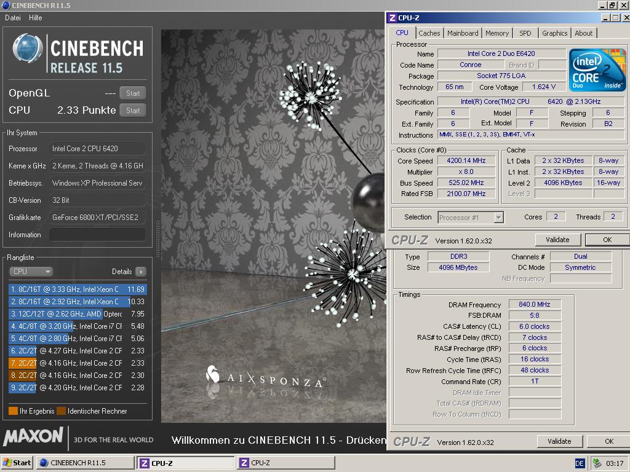630x472 pixels.
Task: Click the FSB:DRAM value 5:8
Action: point(535,315)
